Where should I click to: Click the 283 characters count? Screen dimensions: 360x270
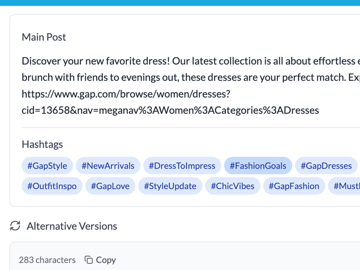click(47, 260)
